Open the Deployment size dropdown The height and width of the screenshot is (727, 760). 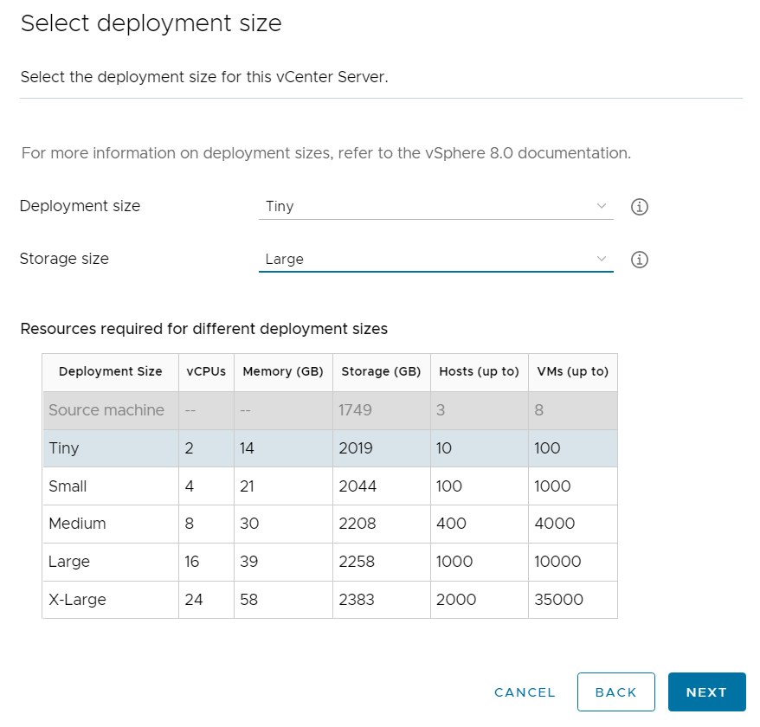435,207
